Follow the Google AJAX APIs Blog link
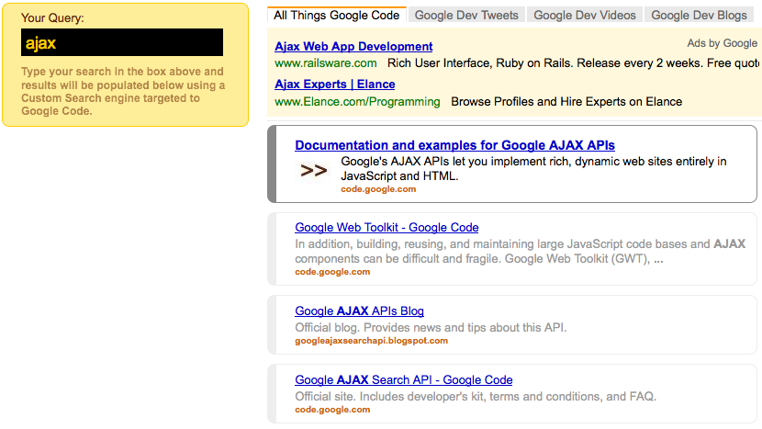This screenshot has width=762, height=429. tap(359, 310)
